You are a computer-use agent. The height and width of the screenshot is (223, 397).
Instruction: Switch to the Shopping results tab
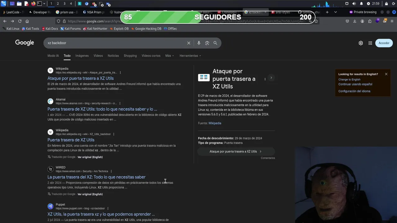coord(130,56)
